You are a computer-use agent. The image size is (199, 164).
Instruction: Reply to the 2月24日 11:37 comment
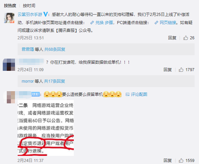[x=168, y=161]
